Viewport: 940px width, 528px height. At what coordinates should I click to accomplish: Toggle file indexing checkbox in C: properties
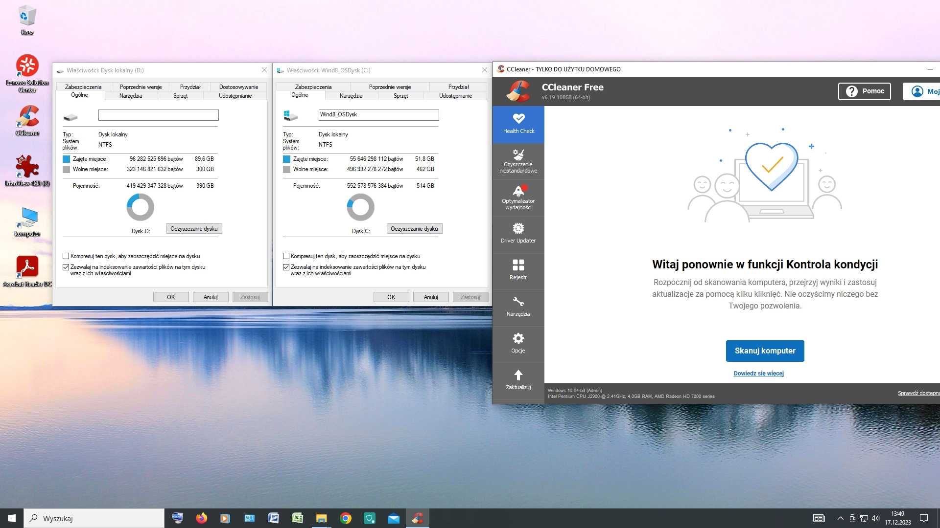coord(286,267)
